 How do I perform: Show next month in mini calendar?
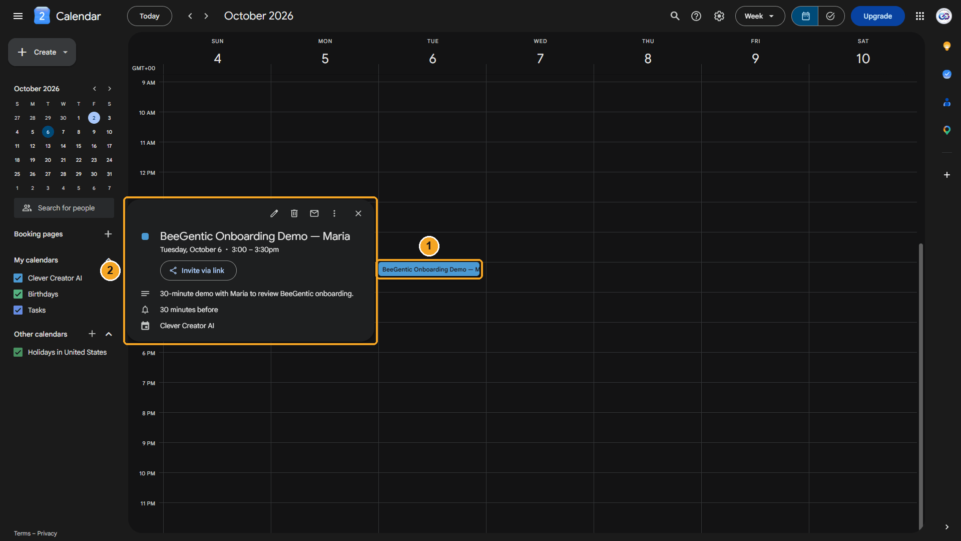(x=110, y=89)
